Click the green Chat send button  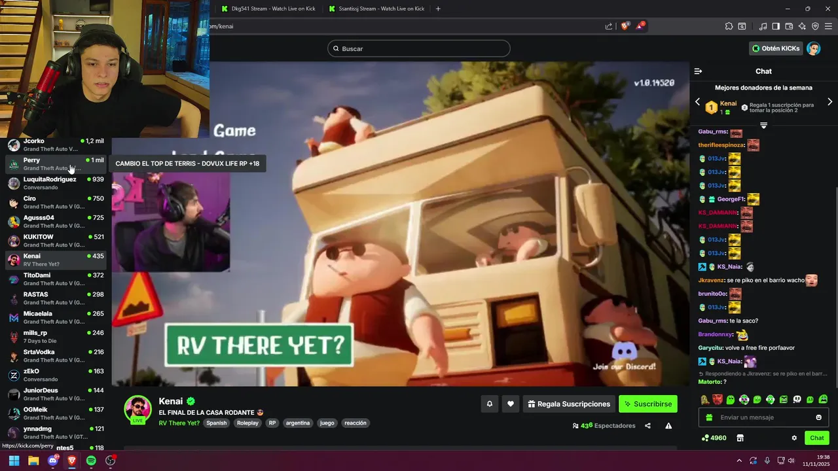click(816, 438)
